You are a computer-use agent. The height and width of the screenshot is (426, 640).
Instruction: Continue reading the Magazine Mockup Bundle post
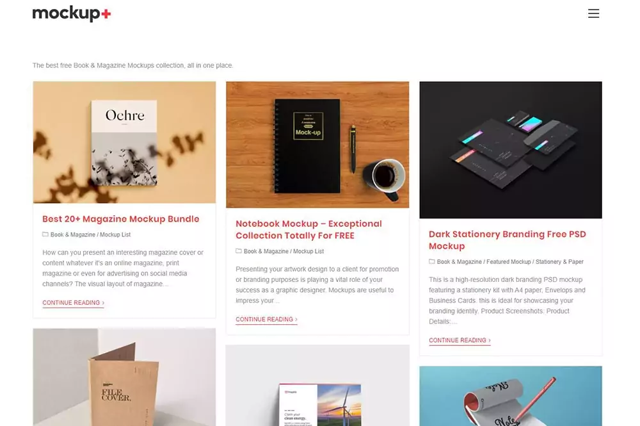[x=74, y=302]
